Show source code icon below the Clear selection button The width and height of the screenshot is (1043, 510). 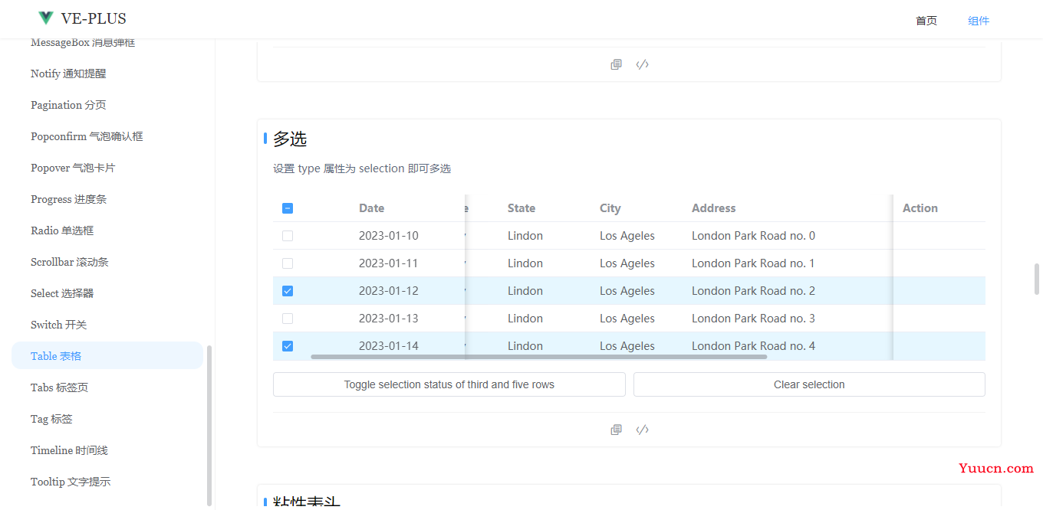tap(643, 430)
